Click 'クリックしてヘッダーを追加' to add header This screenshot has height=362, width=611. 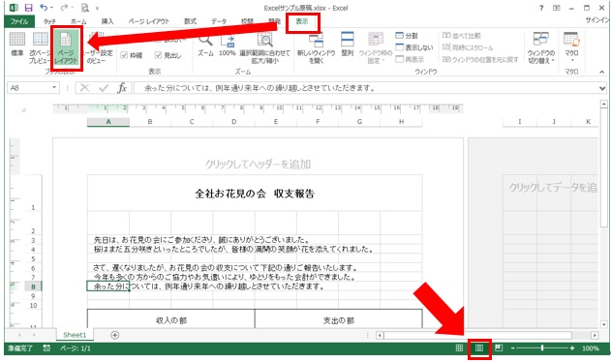click(x=258, y=164)
